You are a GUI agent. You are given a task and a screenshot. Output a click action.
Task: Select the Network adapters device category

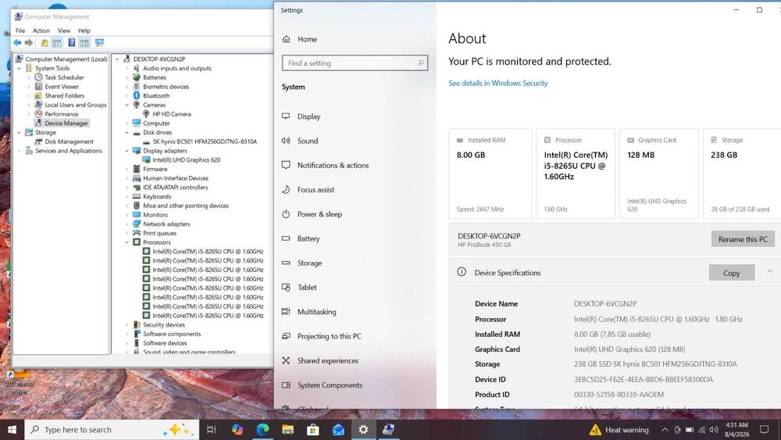point(166,224)
